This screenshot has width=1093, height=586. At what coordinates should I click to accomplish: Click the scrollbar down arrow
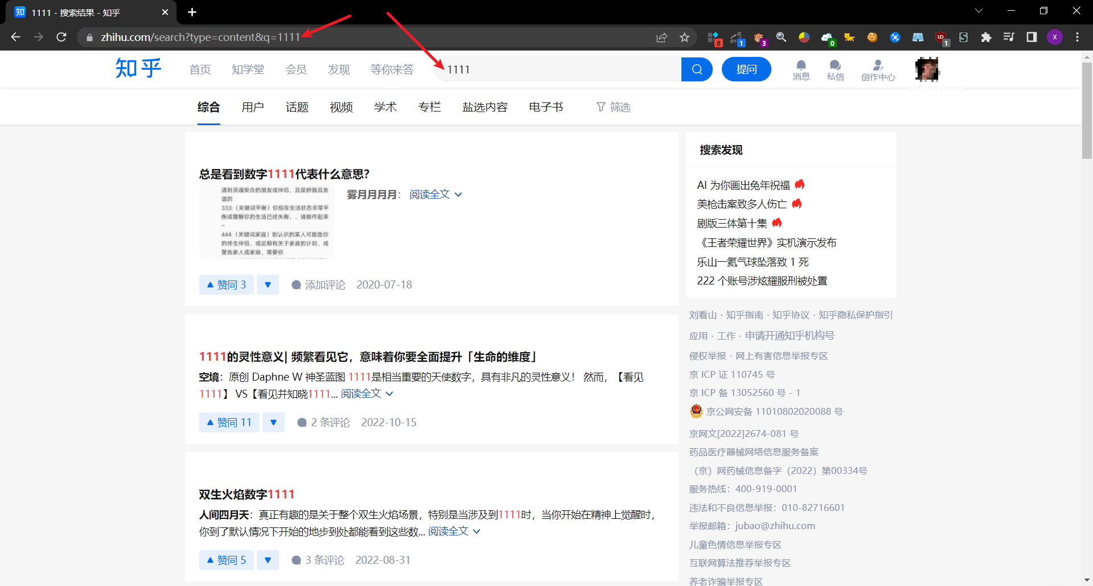1087,580
